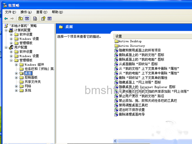Click the rightmost toolbar pane icon
192x144 pixels.
[x=50, y=19]
